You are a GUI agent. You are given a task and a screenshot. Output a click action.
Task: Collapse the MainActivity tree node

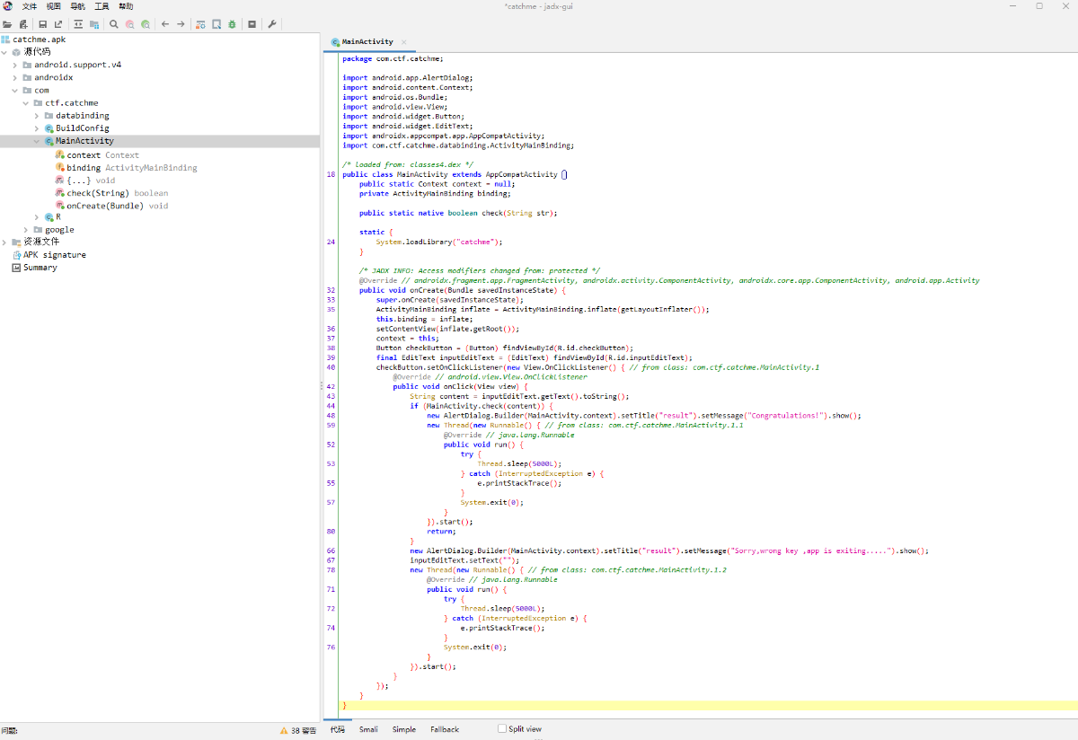coord(37,141)
